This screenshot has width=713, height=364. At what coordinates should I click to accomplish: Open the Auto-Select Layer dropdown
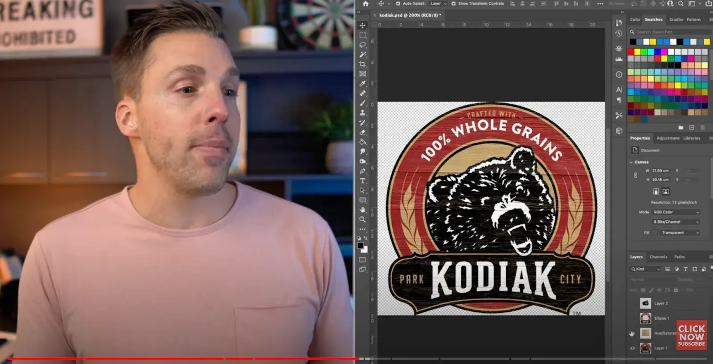click(x=438, y=4)
